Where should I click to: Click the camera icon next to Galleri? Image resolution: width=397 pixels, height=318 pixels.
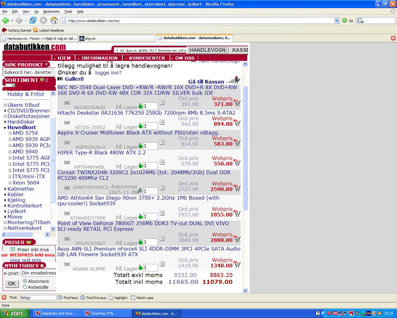click(60, 79)
